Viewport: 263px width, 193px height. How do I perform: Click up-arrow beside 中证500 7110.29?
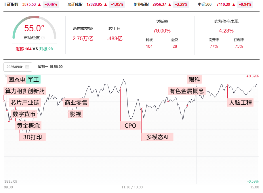tap(235, 5)
